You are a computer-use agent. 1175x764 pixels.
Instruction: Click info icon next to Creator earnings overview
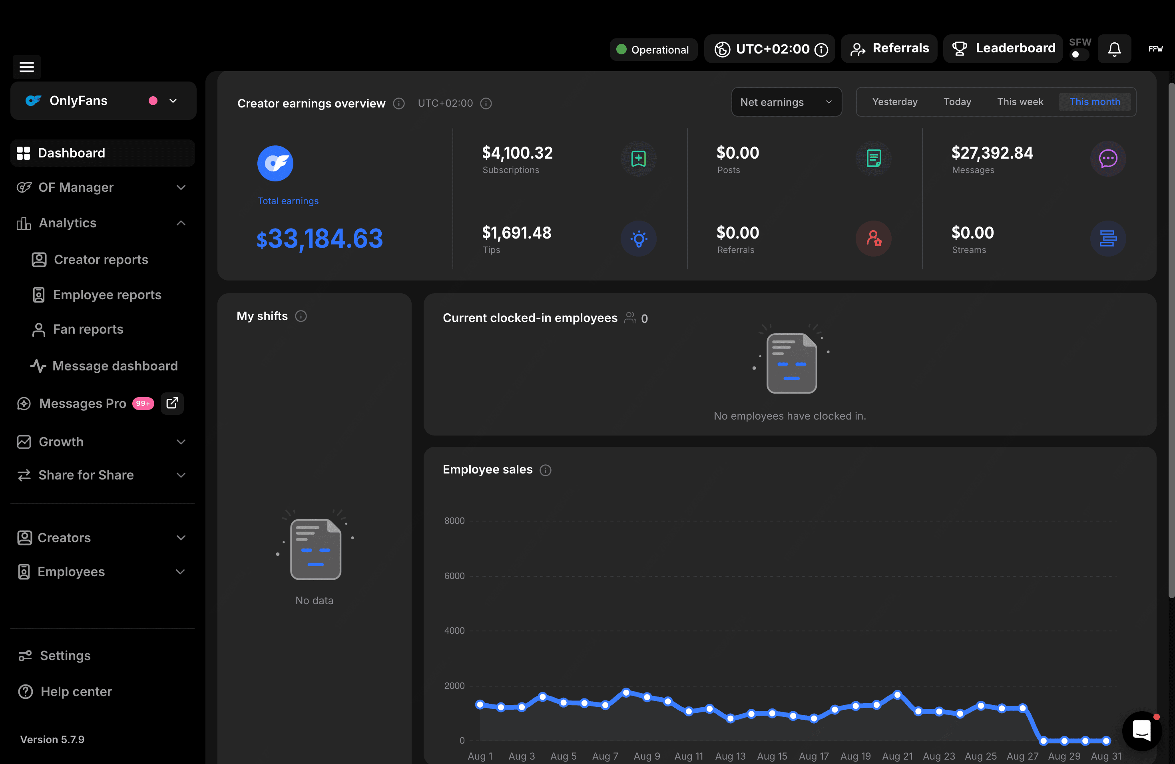tap(399, 103)
